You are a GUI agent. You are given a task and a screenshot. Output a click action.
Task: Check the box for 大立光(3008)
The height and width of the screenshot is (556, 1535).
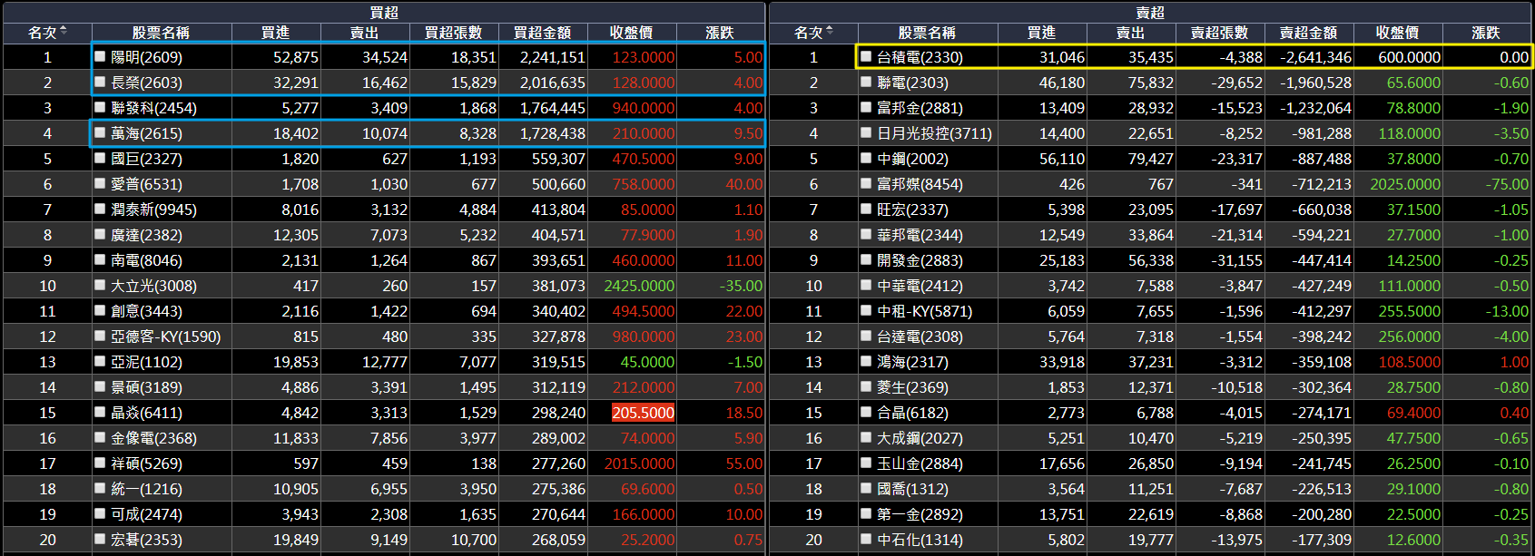[101, 285]
